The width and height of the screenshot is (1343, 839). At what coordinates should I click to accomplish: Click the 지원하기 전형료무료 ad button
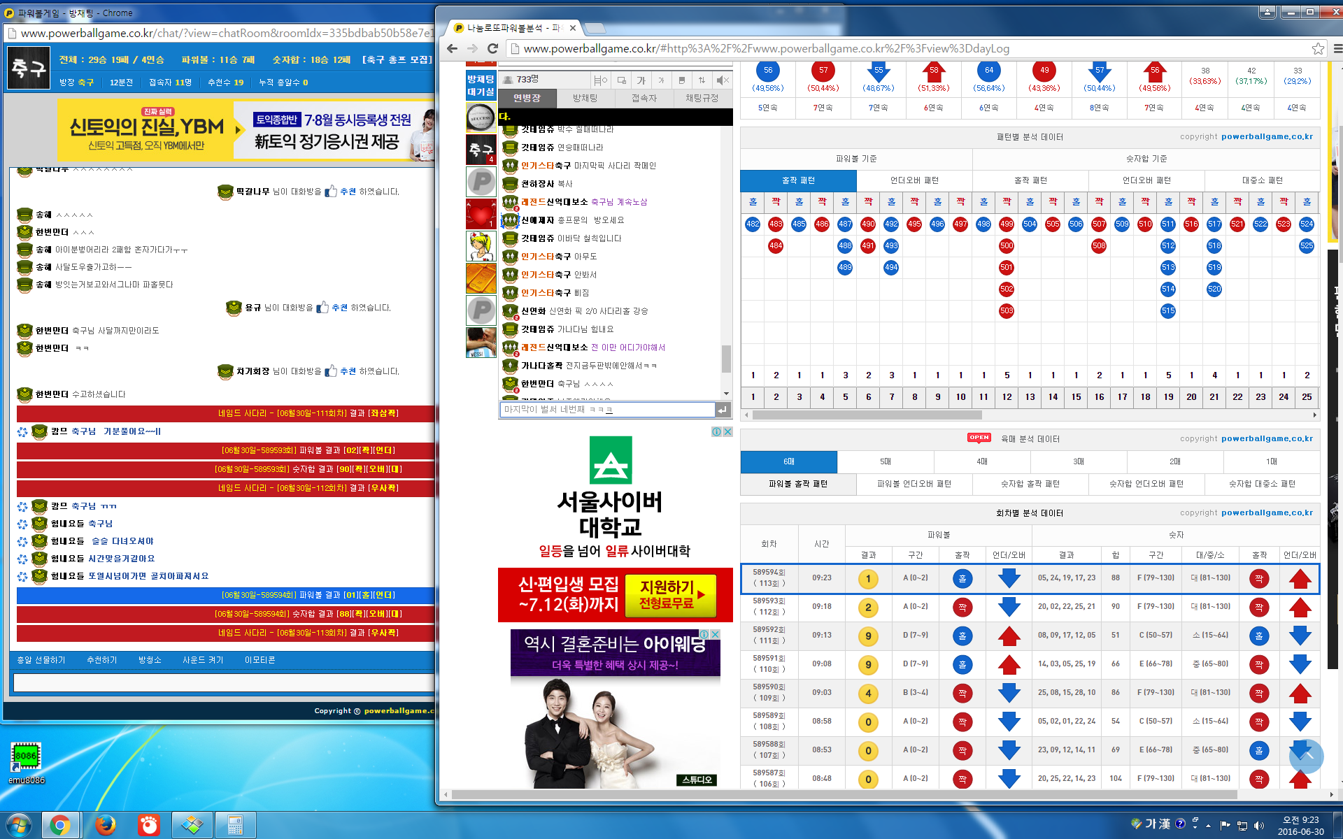[670, 594]
